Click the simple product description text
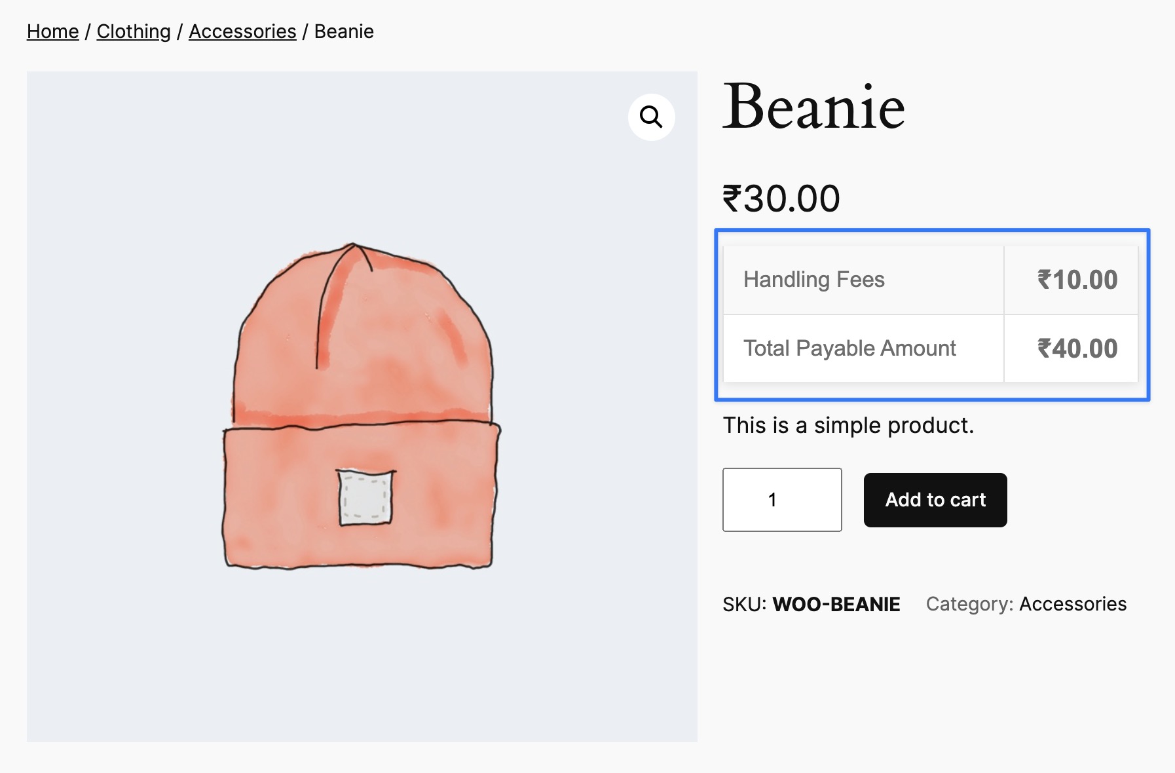This screenshot has width=1175, height=773. tap(848, 426)
